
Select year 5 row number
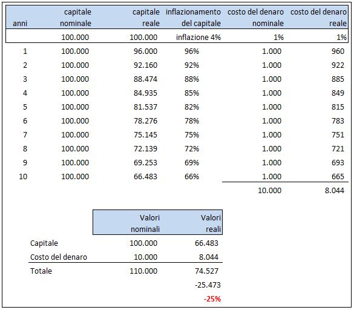tap(25, 107)
